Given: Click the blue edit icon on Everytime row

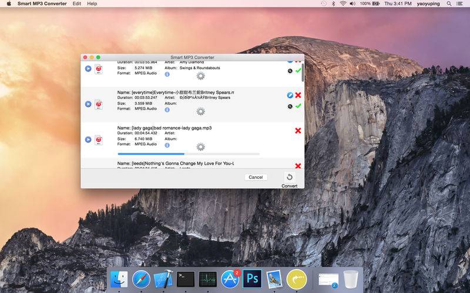Looking at the screenshot, I should coord(290,95).
